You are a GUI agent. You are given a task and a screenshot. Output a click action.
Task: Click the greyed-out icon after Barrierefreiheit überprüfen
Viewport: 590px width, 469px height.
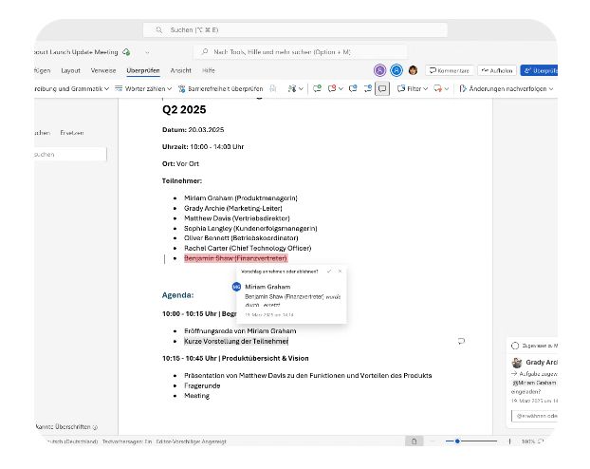pos(273,88)
